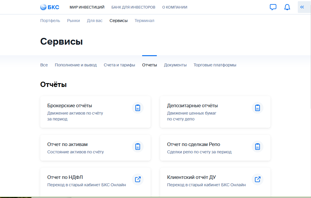Click the depositary reports document icon

pyautogui.click(x=258, y=108)
